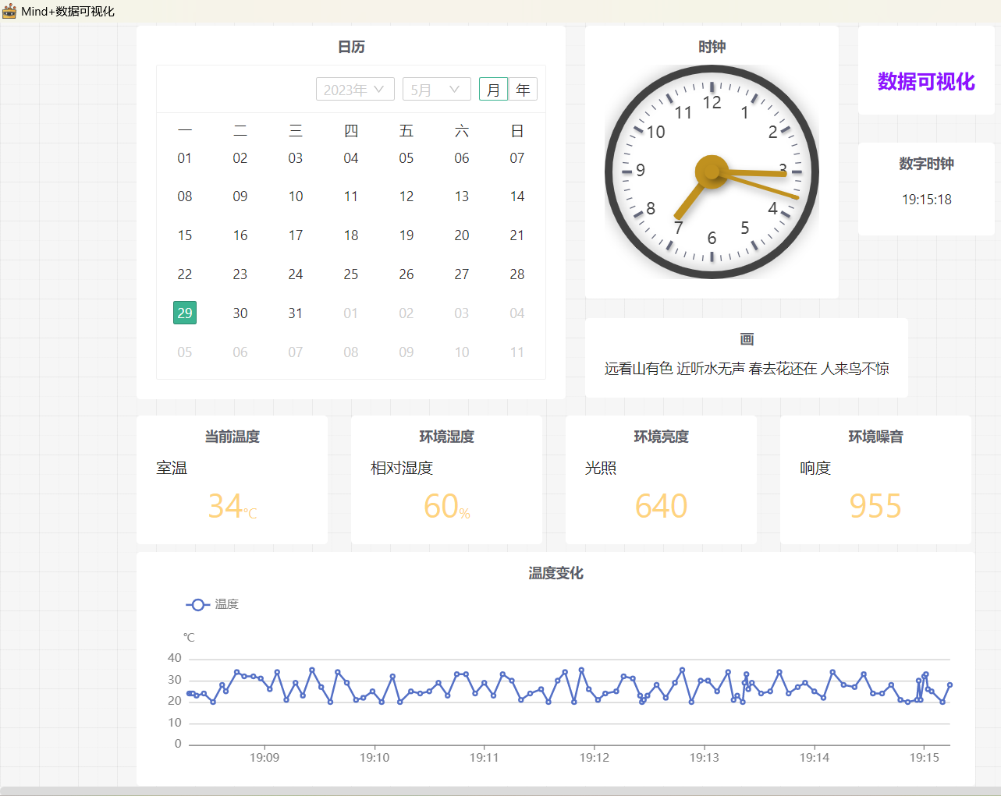This screenshot has width=1001, height=796.
Task: Open the 2023年 year dropdown
Action: coord(355,90)
